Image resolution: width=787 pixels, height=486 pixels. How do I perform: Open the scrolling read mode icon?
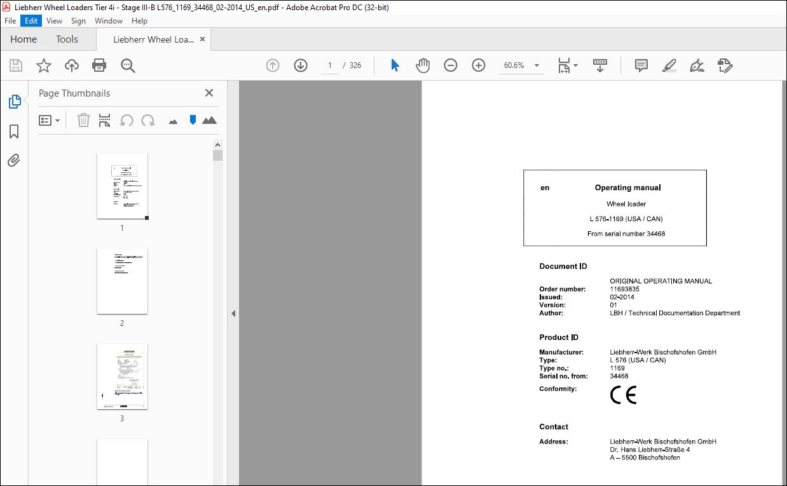(599, 65)
